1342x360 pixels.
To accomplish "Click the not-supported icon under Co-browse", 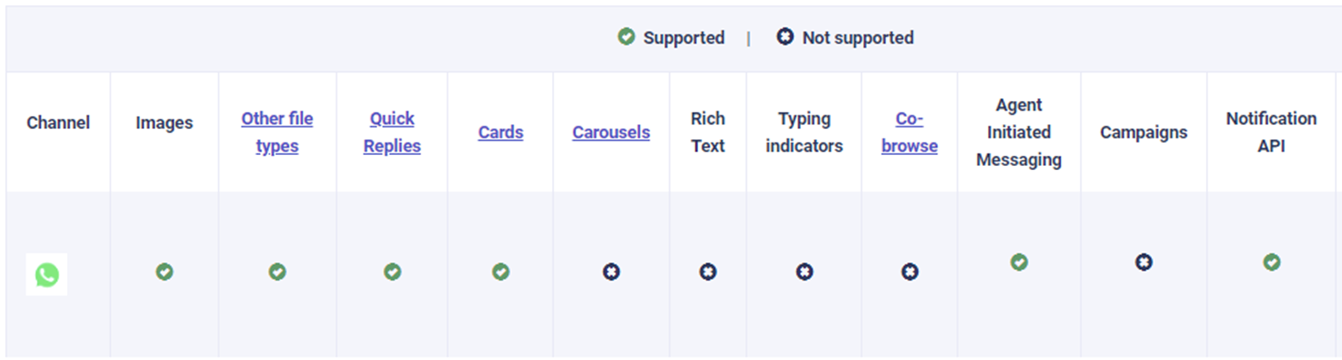I will pos(909,272).
